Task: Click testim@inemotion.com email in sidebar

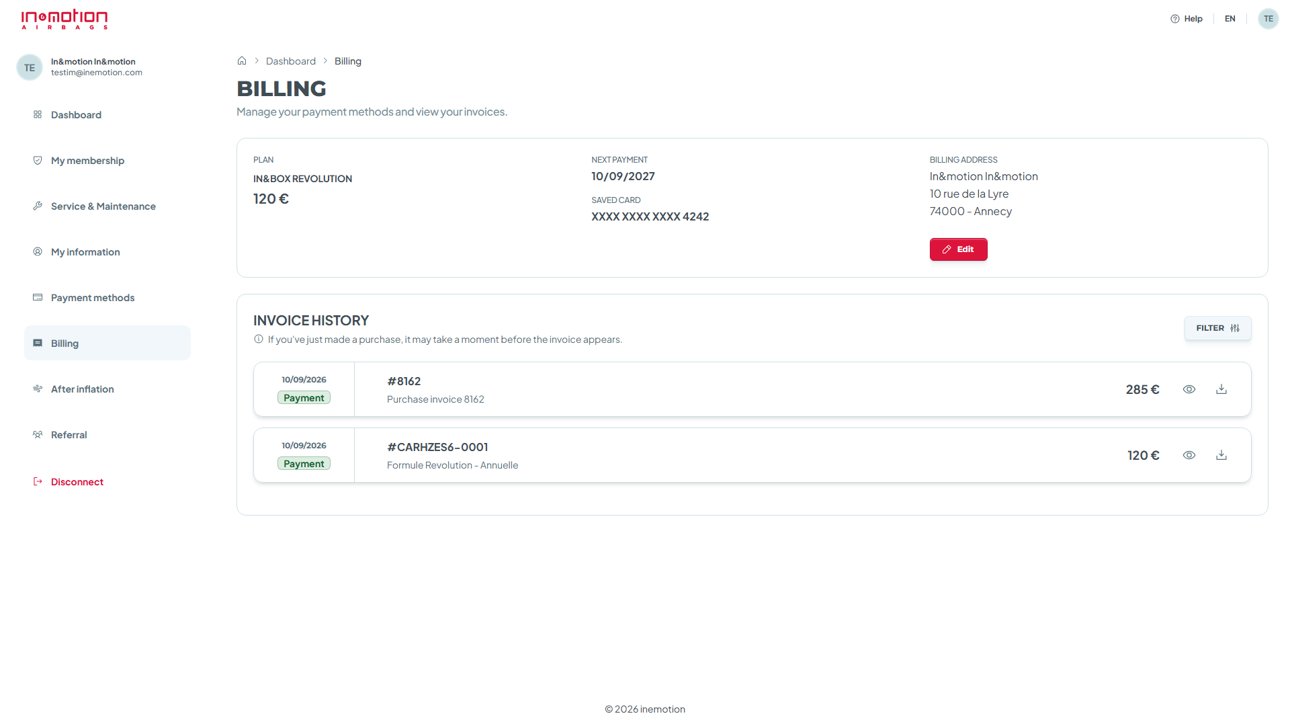Action: 97,73
